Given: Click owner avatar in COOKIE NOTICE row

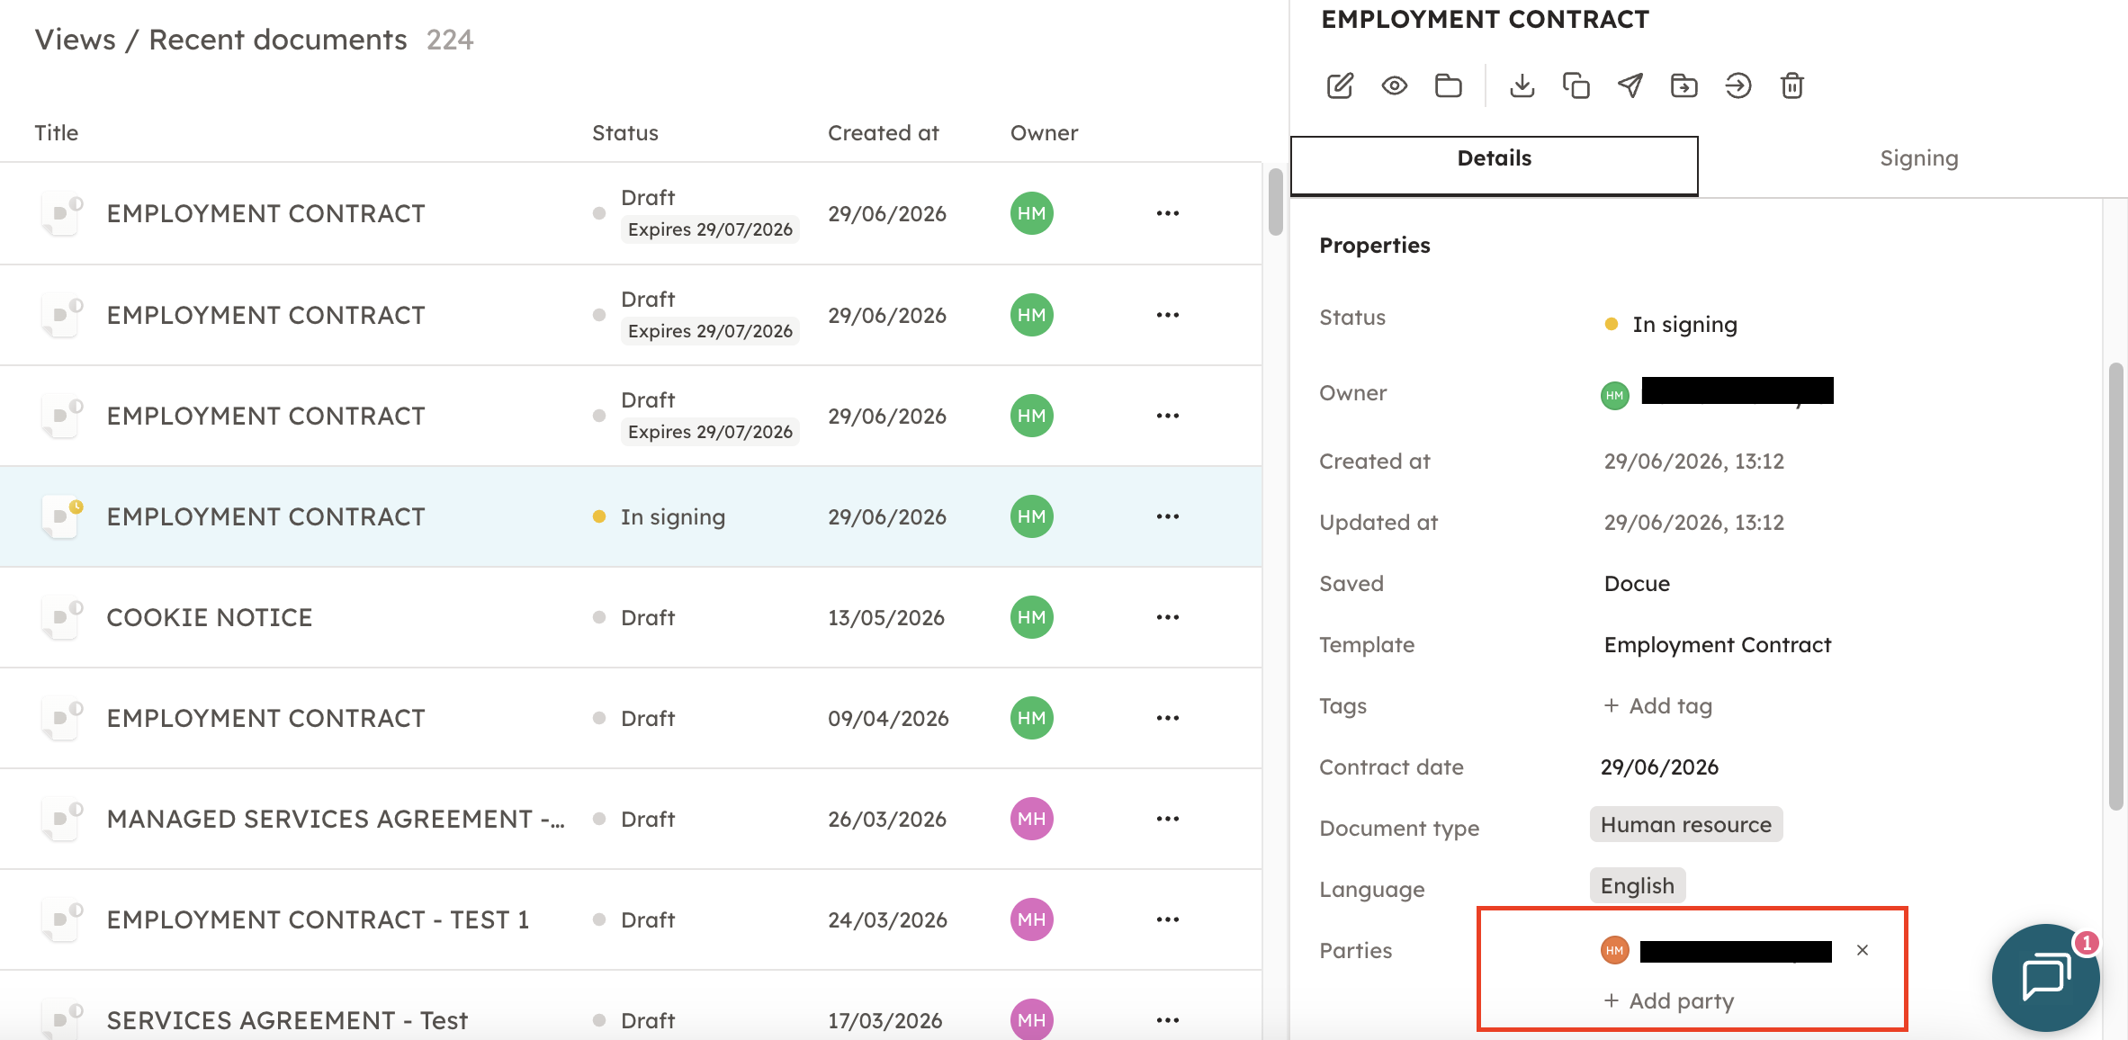Looking at the screenshot, I should [x=1032, y=617].
